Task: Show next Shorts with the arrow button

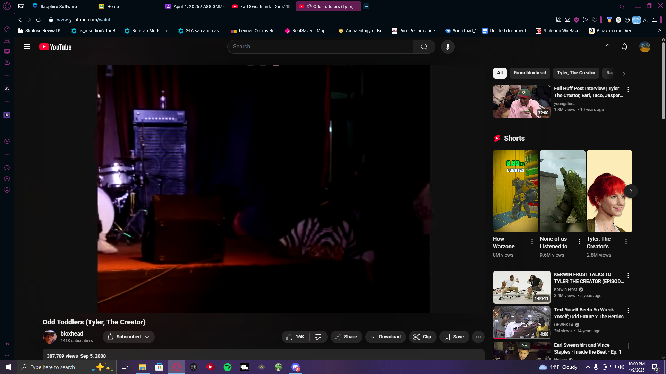Action: 631,191
